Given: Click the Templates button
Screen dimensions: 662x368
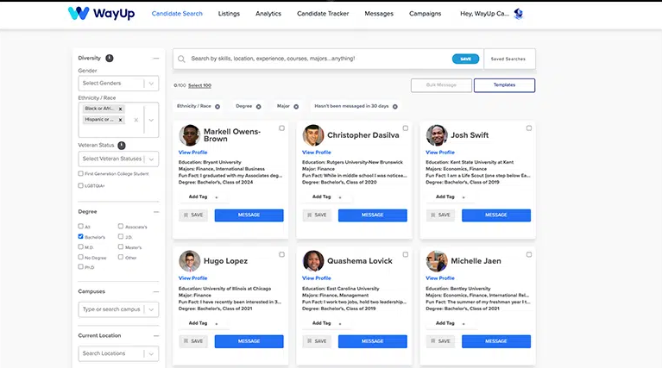Looking at the screenshot, I should 505,85.
